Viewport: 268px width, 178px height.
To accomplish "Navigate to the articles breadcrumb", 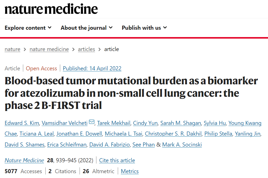I will 86,49.
